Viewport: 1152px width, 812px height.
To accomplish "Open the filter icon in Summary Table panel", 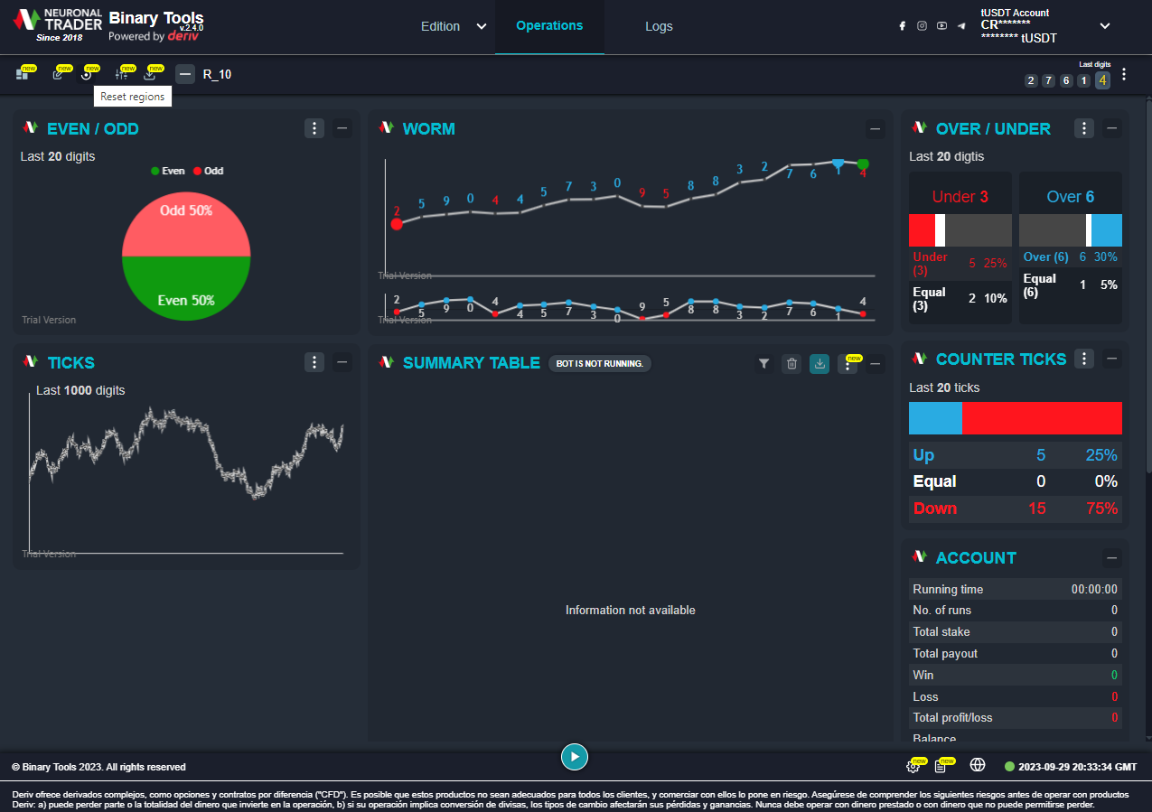I will pyautogui.click(x=763, y=363).
